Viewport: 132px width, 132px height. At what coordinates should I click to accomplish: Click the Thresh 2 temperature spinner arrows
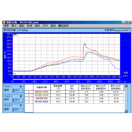point(13,100)
